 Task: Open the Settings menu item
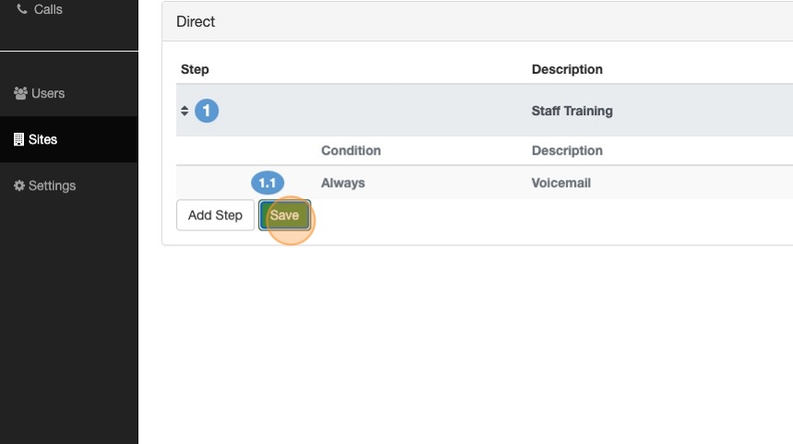click(52, 186)
